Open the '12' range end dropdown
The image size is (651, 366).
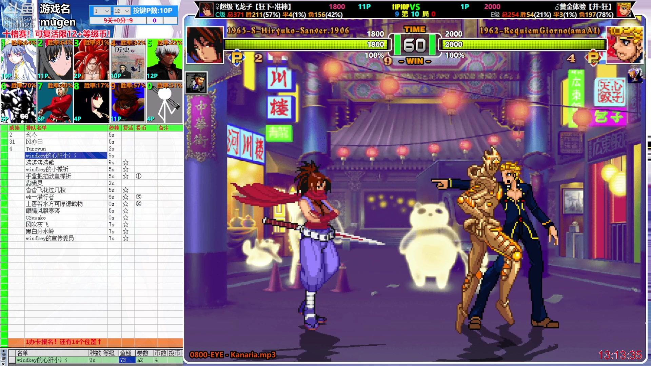tap(122, 11)
